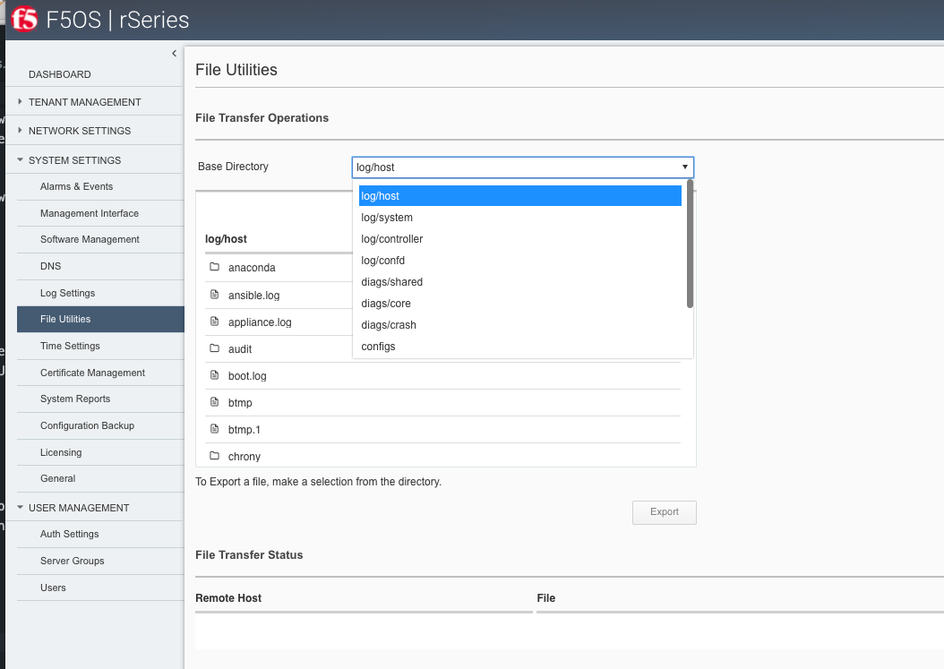Screen dimensions: 944x669
Task: Choose log/controller from the dropdown
Action: coord(520,239)
